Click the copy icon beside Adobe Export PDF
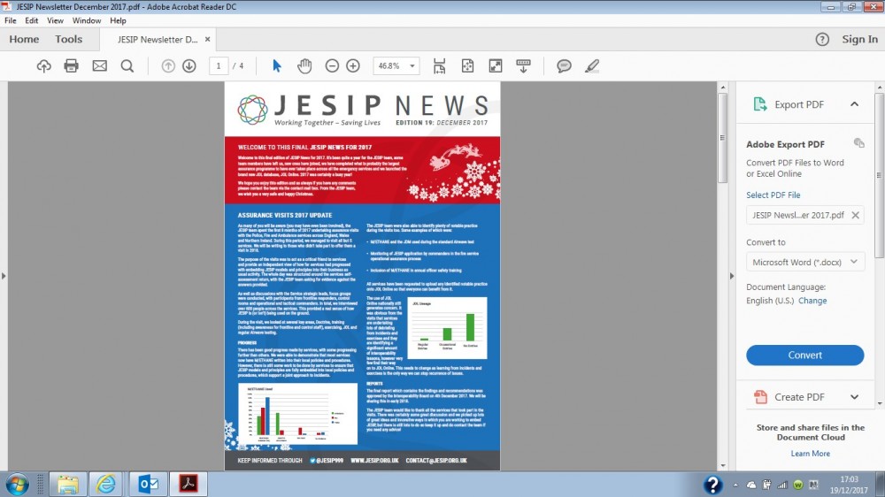885x497 pixels. click(858, 143)
